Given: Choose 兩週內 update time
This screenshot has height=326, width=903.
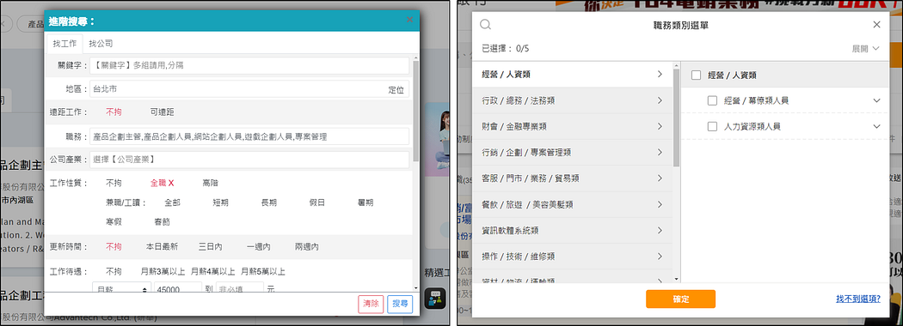Looking at the screenshot, I should point(307,247).
